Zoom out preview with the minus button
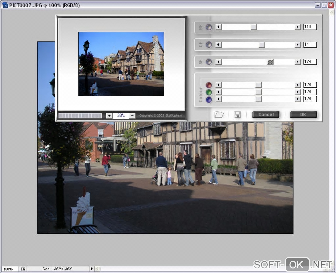The width and height of the screenshot is (336, 273). point(132,115)
